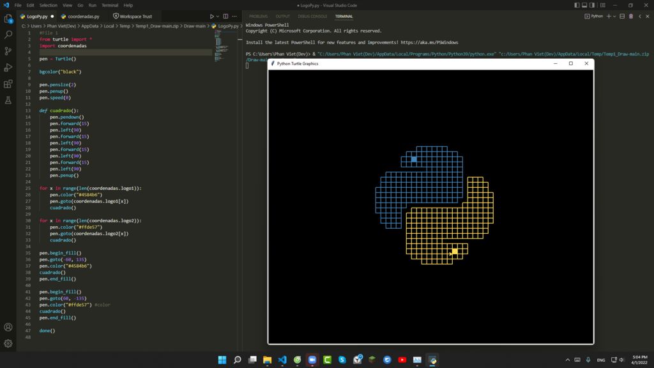Split the terminal panel

point(622,16)
